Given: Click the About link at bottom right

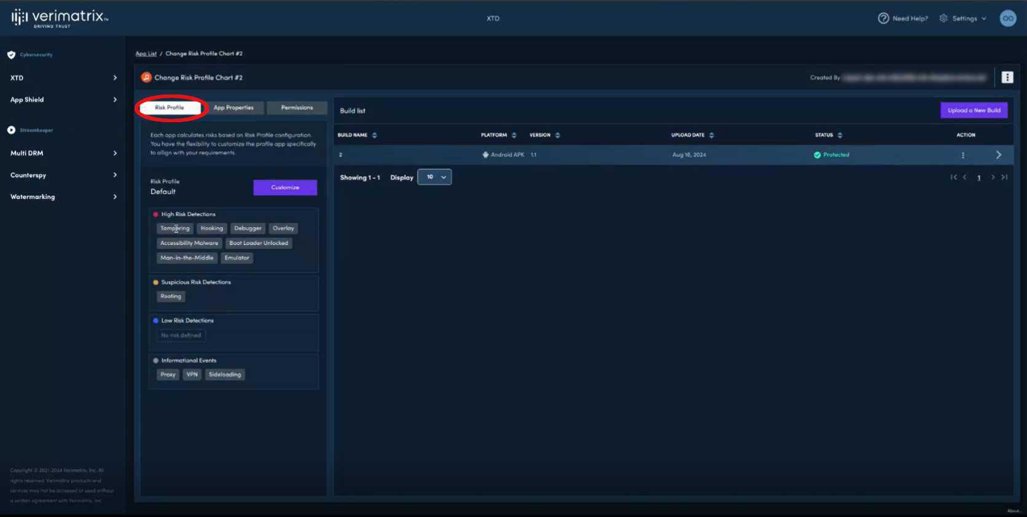Looking at the screenshot, I should 1014,511.
